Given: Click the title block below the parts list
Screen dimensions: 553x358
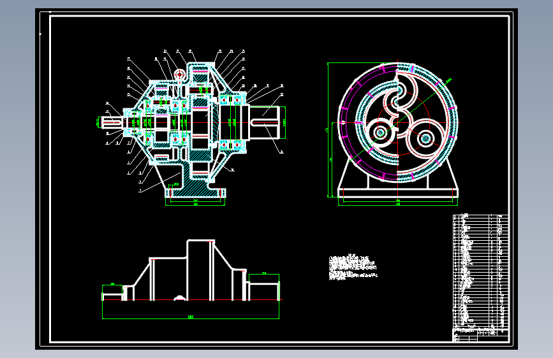Looking at the screenshot, I should point(480,335).
